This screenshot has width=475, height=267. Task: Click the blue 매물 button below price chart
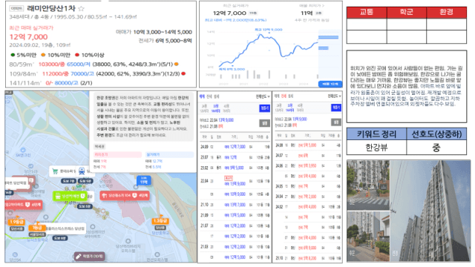tap(330, 84)
